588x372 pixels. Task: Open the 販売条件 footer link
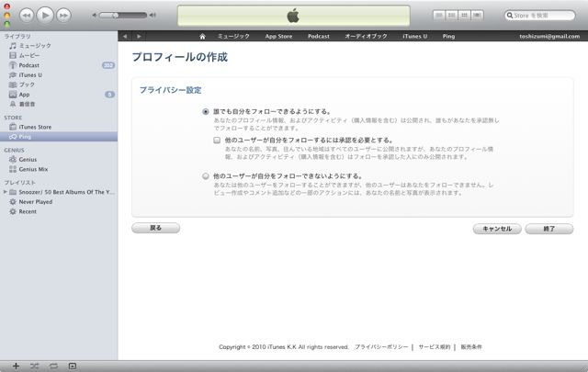pos(471,347)
